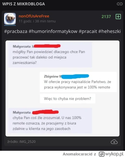Open the #heheszki tag
Image resolution: width=125 pixels, height=157 pixels.
click(x=109, y=31)
